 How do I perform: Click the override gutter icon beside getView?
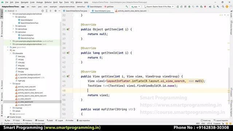click(68, 76)
